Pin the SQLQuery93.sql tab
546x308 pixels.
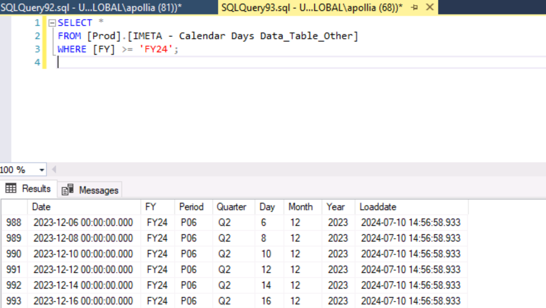click(415, 7)
